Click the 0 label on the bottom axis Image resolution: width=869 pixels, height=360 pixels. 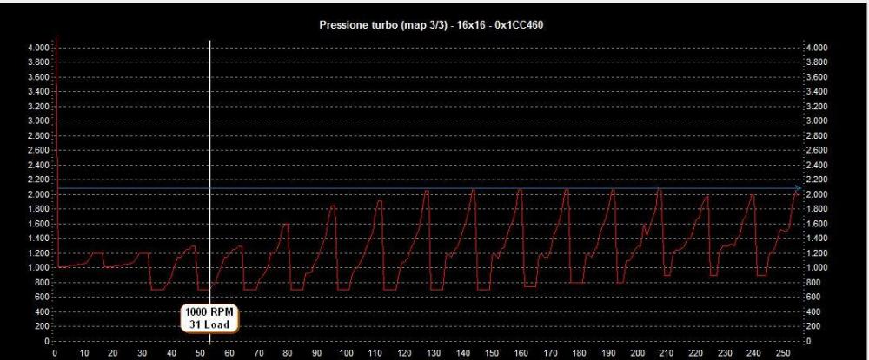pyautogui.click(x=56, y=353)
